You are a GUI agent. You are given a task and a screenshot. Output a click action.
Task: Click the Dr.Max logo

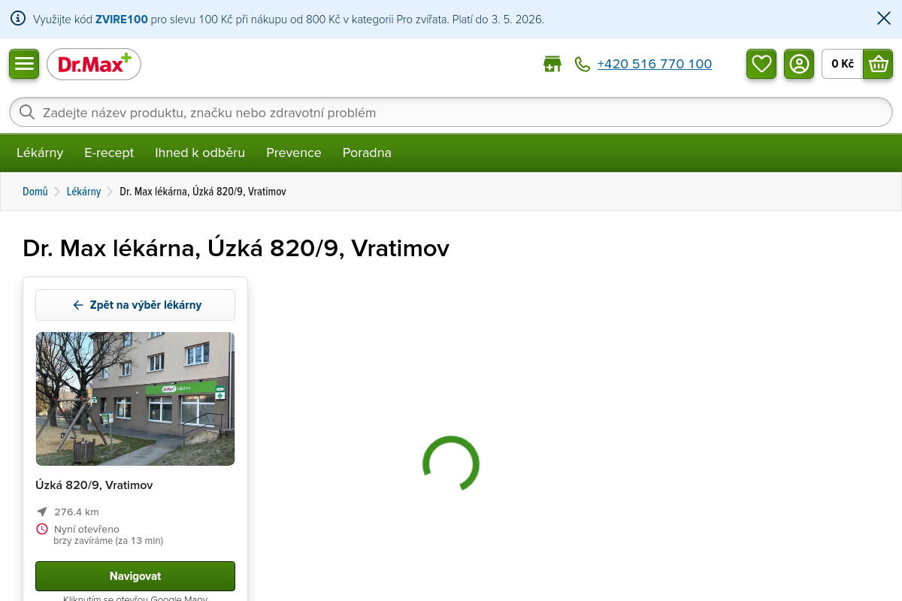coord(94,65)
